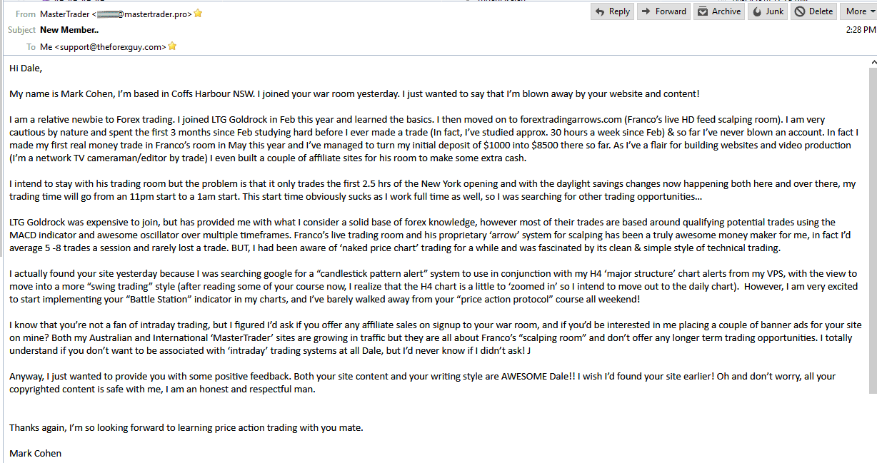Click the To header label
877x463 pixels.
tap(31, 46)
